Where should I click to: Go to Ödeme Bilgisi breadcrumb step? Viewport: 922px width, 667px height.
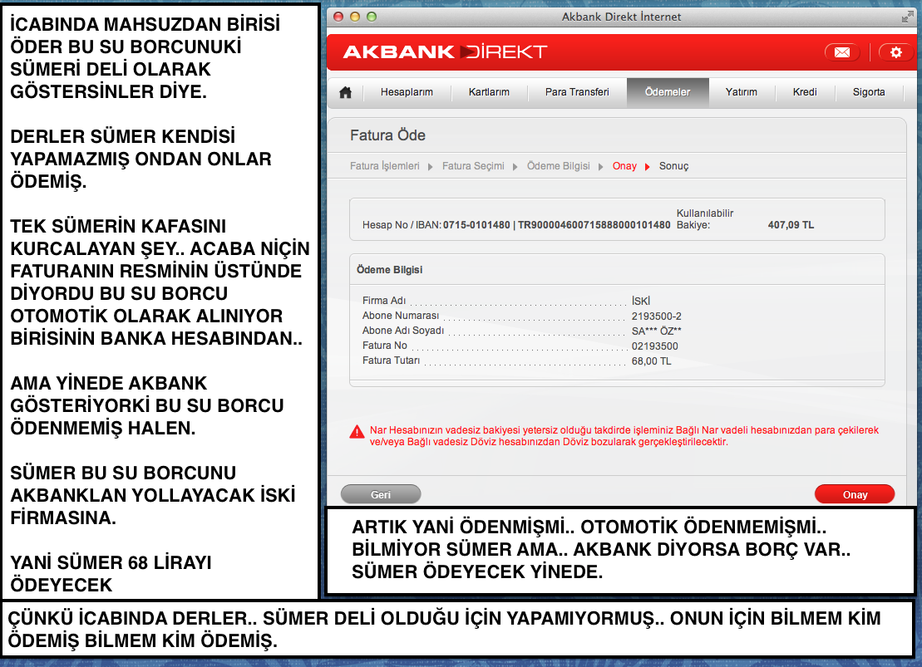coord(558,166)
